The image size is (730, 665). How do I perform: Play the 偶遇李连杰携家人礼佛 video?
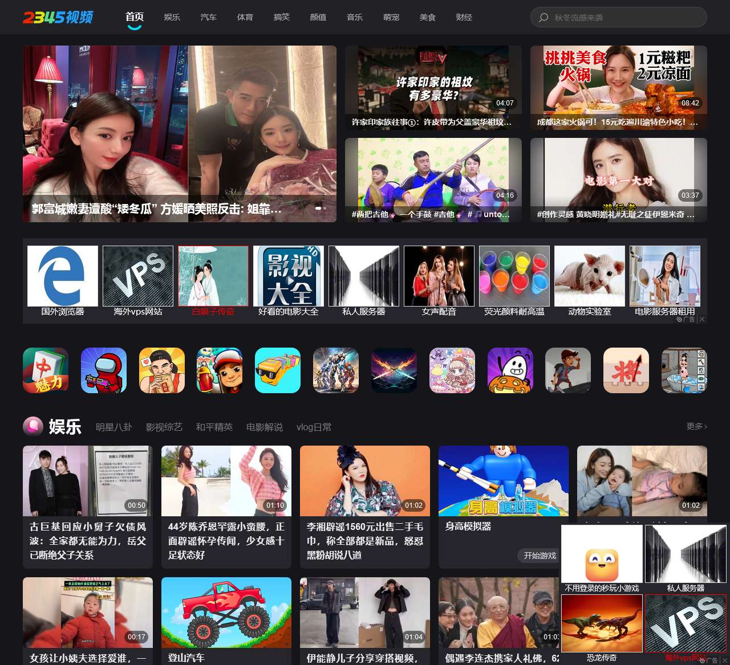click(x=499, y=621)
